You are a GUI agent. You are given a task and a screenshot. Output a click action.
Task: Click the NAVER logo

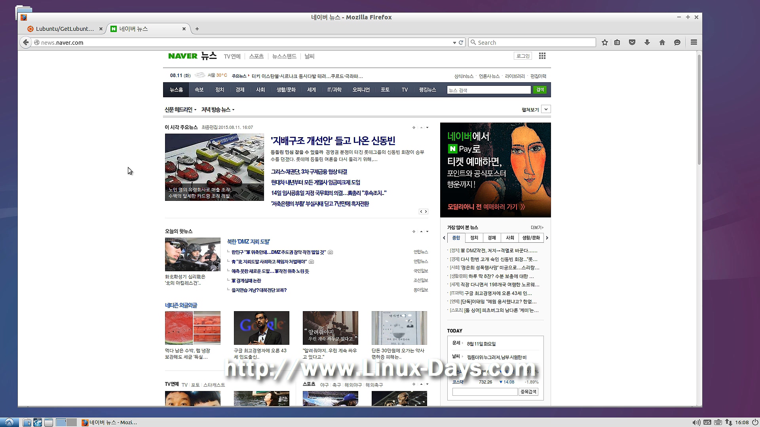(x=182, y=56)
